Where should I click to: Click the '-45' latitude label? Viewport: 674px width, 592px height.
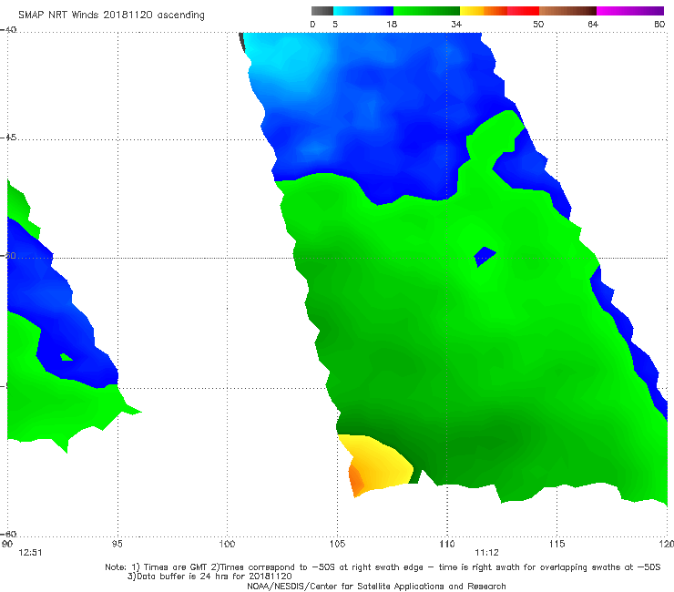8,138
